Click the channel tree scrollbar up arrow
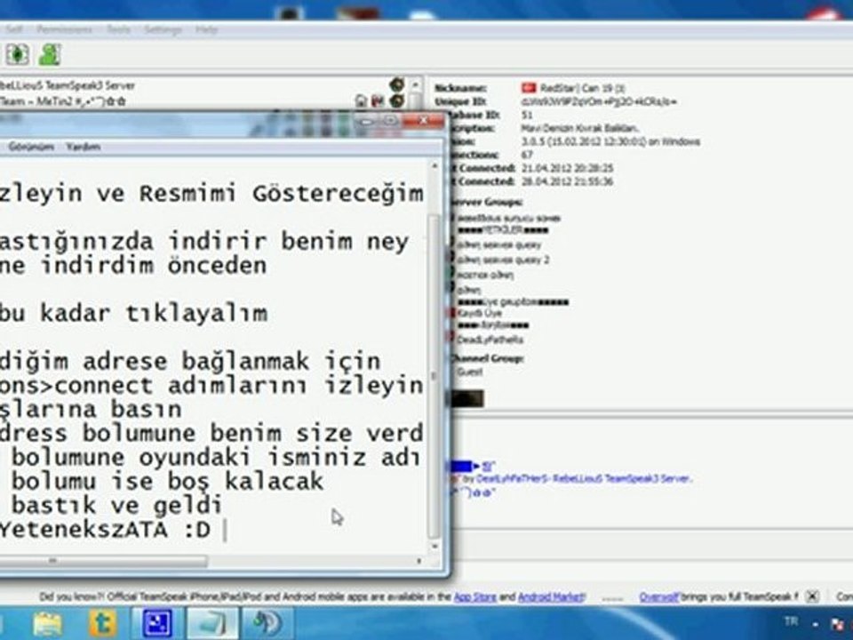Viewport: 853px width, 640px height. tap(415, 84)
